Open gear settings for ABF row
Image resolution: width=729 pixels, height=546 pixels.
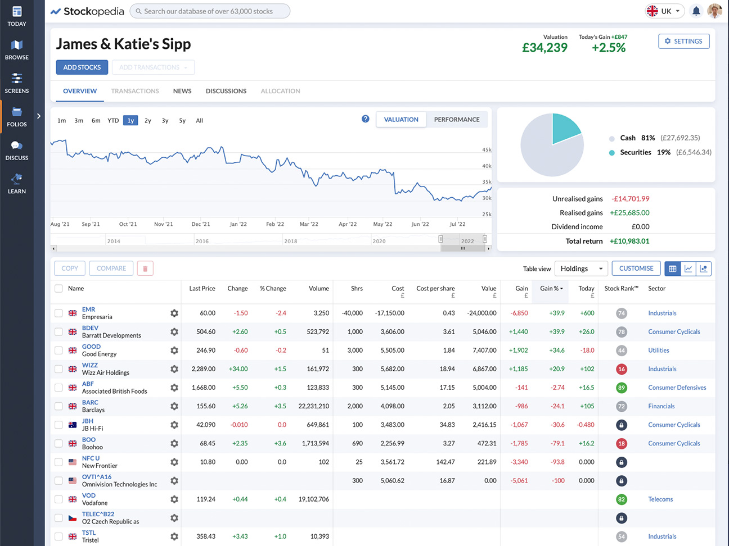point(174,388)
